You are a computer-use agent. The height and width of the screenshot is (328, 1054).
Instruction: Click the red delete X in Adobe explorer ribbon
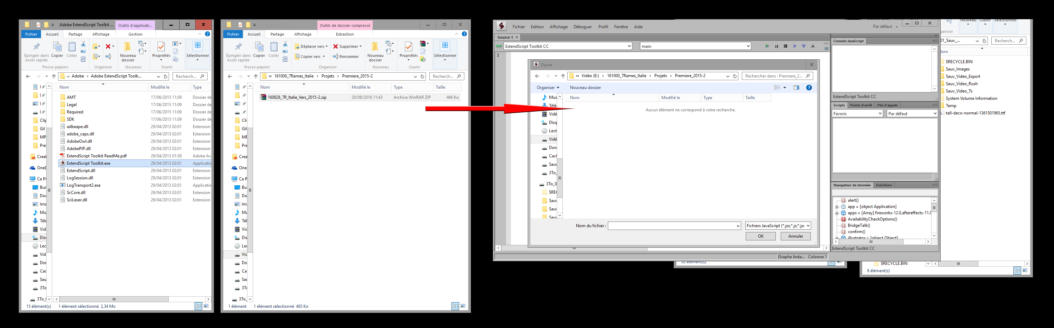tap(108, 46)
